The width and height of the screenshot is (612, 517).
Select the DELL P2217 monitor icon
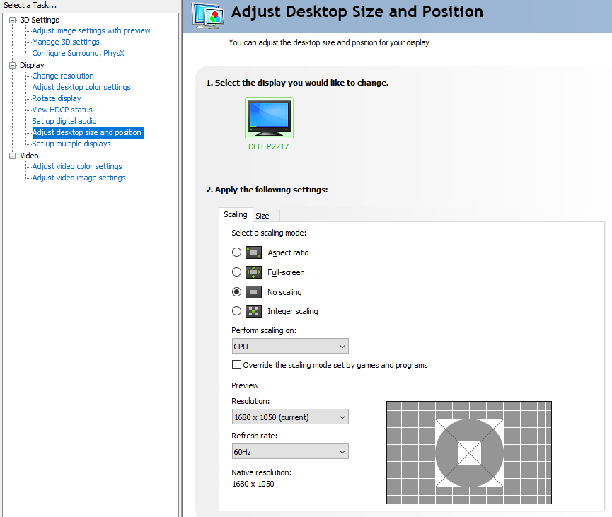point(269,118)
